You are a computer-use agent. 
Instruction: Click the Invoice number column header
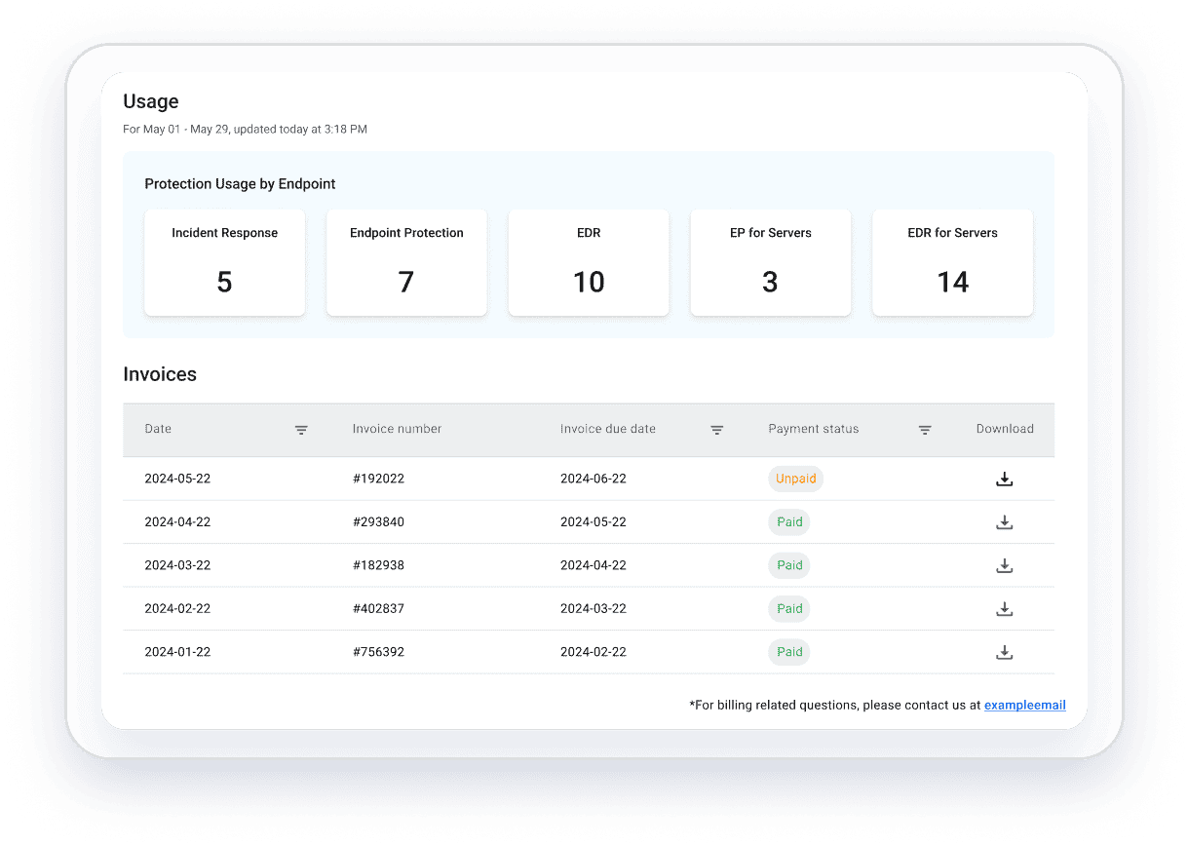coord(397,429)
